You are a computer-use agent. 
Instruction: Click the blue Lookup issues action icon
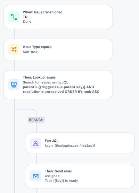coord(14,84)
